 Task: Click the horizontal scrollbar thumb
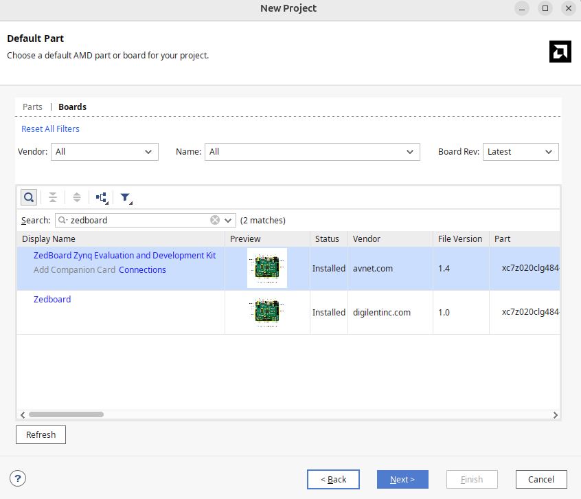click(67, 414)
